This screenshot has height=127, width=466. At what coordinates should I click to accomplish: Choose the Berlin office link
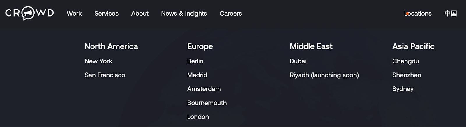point(195,61)
